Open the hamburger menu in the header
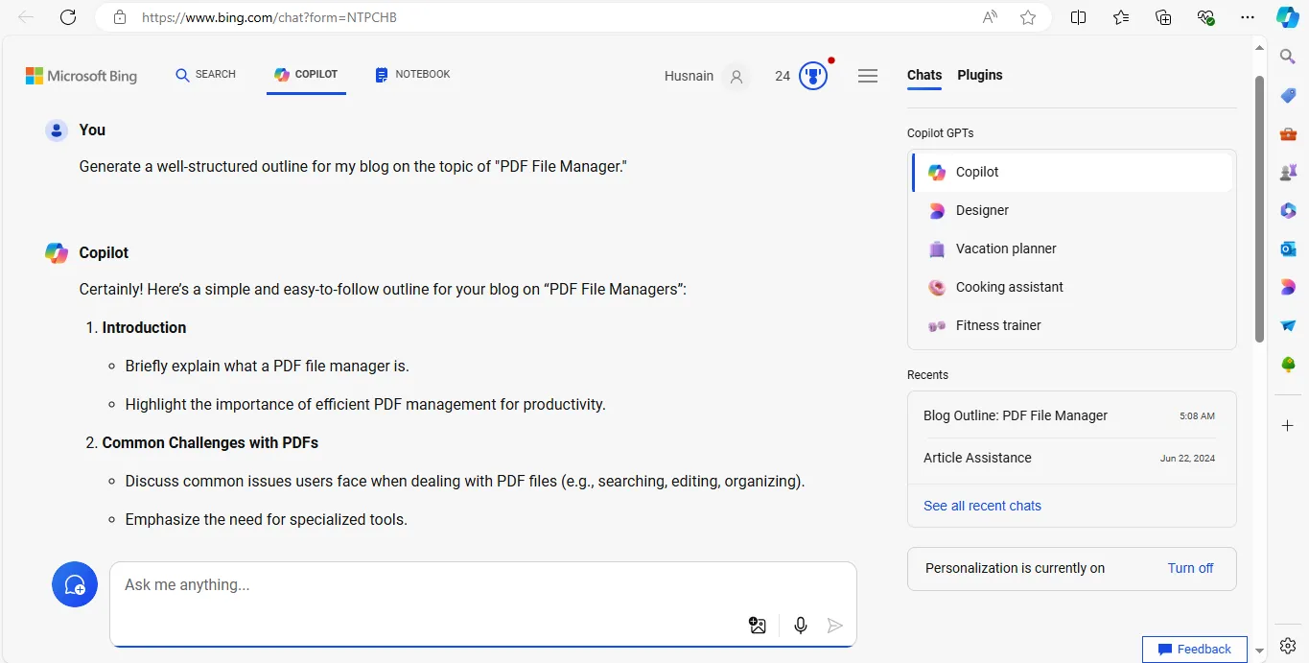Viewport: 1309px width, 663px height. [x=868, y=76]
